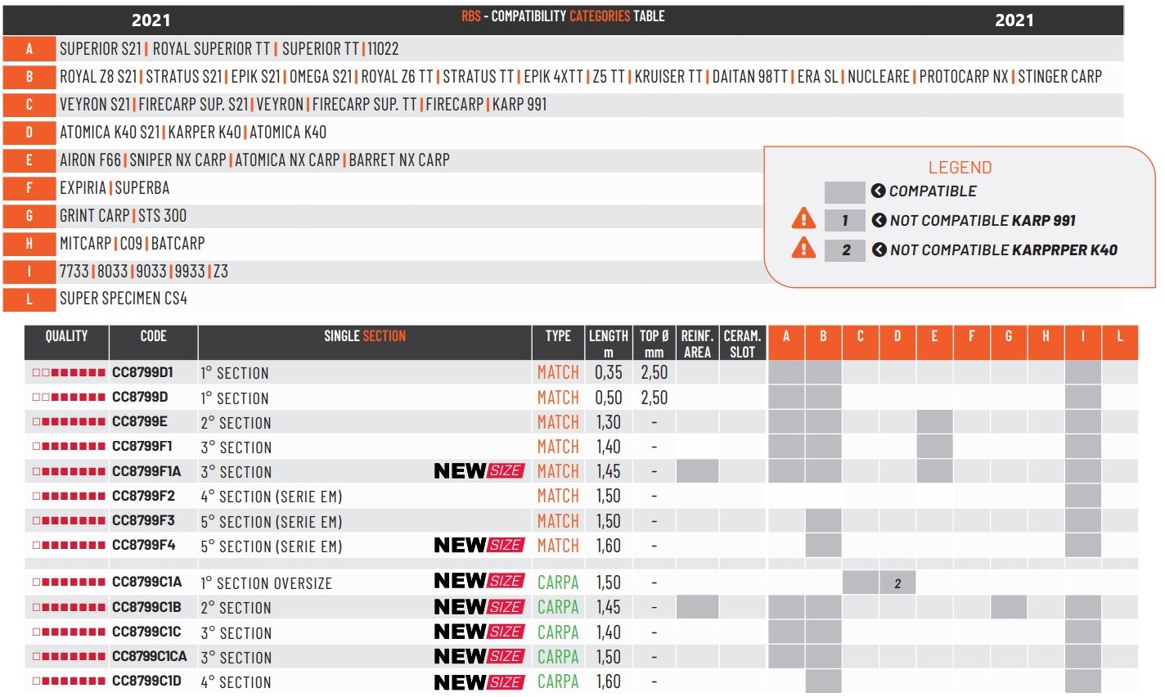Click 'STINGER CARP' in category B row
This screenshot has height=697, width=1165.
[x=1059, y=77]
